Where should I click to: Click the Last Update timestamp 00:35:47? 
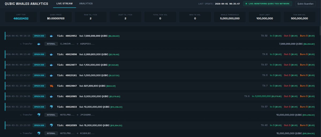[x=227, y=4]
